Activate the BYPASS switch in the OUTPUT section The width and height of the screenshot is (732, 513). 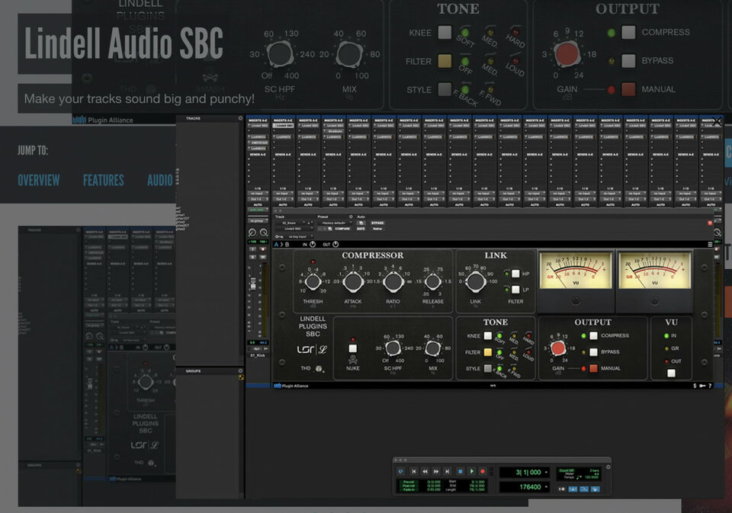[x=592, y=353]
